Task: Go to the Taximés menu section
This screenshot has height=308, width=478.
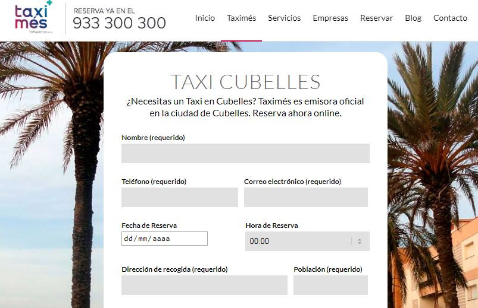Action: [242, 18]
